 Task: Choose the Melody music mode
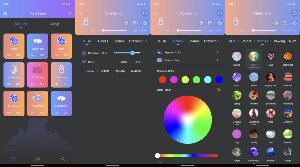pyautogui.click(x=120, y=71)
